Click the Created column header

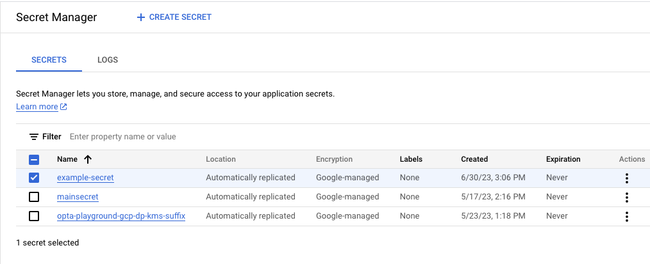point(474,159)
